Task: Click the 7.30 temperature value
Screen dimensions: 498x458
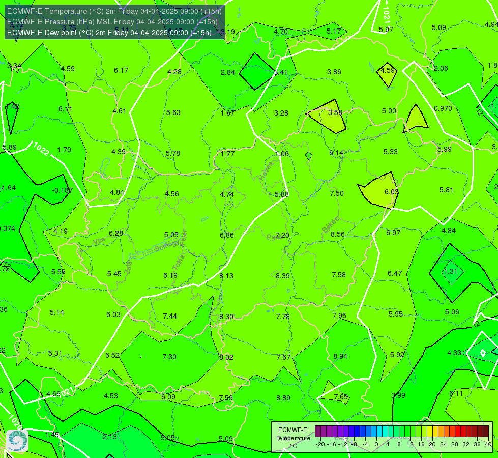Action: coord(169,357)
